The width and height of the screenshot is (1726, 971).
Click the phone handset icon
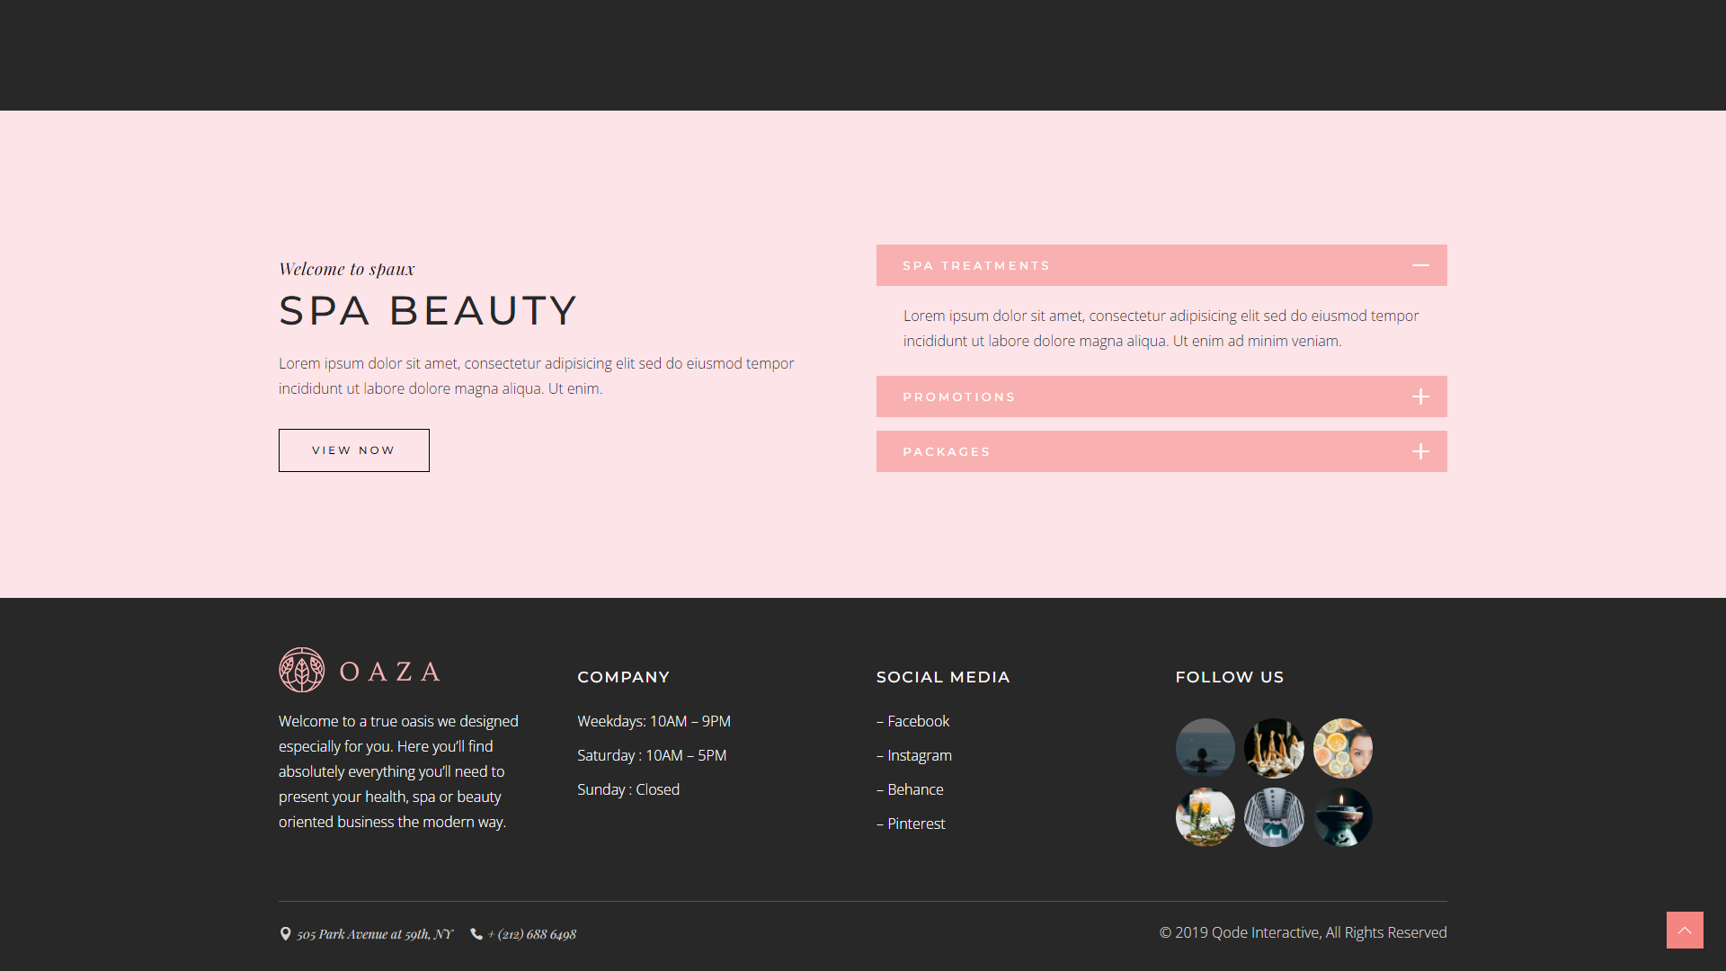coord(476,934)
